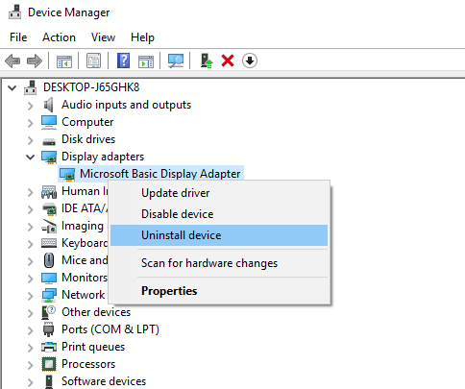Click Show/Hide Console Tree toolbar icon
Image resolution: width=465 pixels, height=389 pixels.
[x=64, y=61]
